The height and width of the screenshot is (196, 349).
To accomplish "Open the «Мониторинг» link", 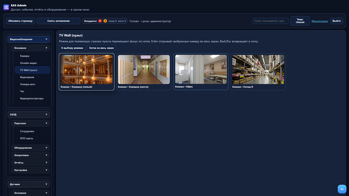I will click(320, 21).
